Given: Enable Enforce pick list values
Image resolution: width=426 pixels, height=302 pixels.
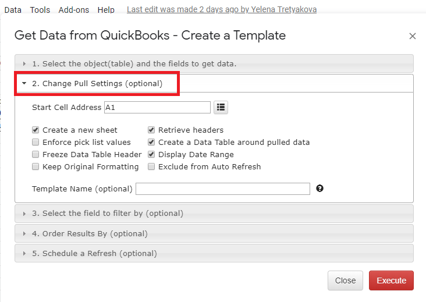Looking at the screenshot, I should 35,142.
